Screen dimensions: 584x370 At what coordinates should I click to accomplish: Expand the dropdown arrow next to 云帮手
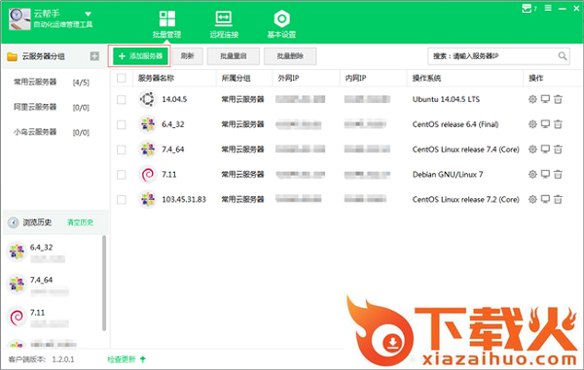click(89, 15)
